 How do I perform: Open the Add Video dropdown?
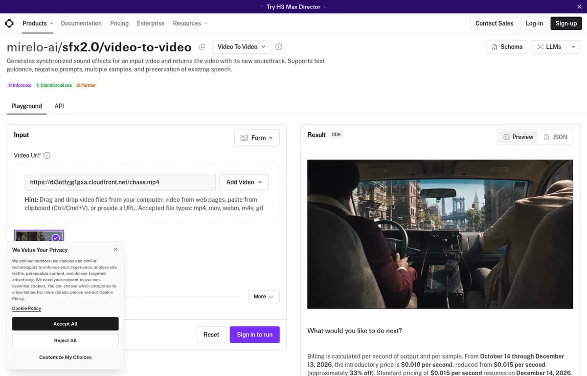(x=244, y=182)
